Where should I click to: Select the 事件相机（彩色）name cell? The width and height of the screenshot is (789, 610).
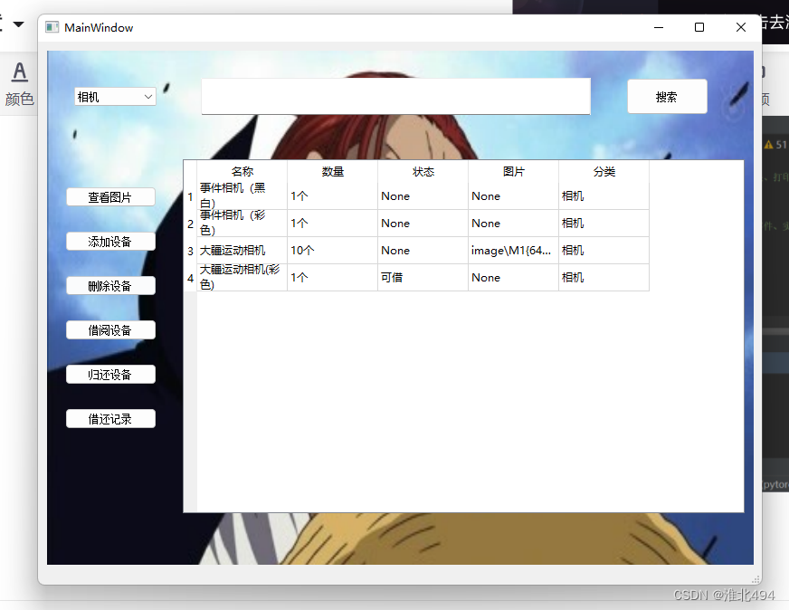pos(242,224)
